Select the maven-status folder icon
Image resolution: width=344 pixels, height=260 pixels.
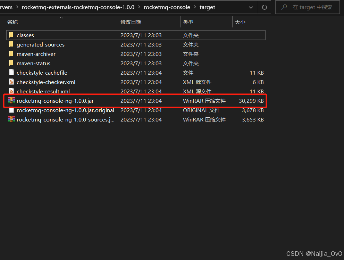11,63
